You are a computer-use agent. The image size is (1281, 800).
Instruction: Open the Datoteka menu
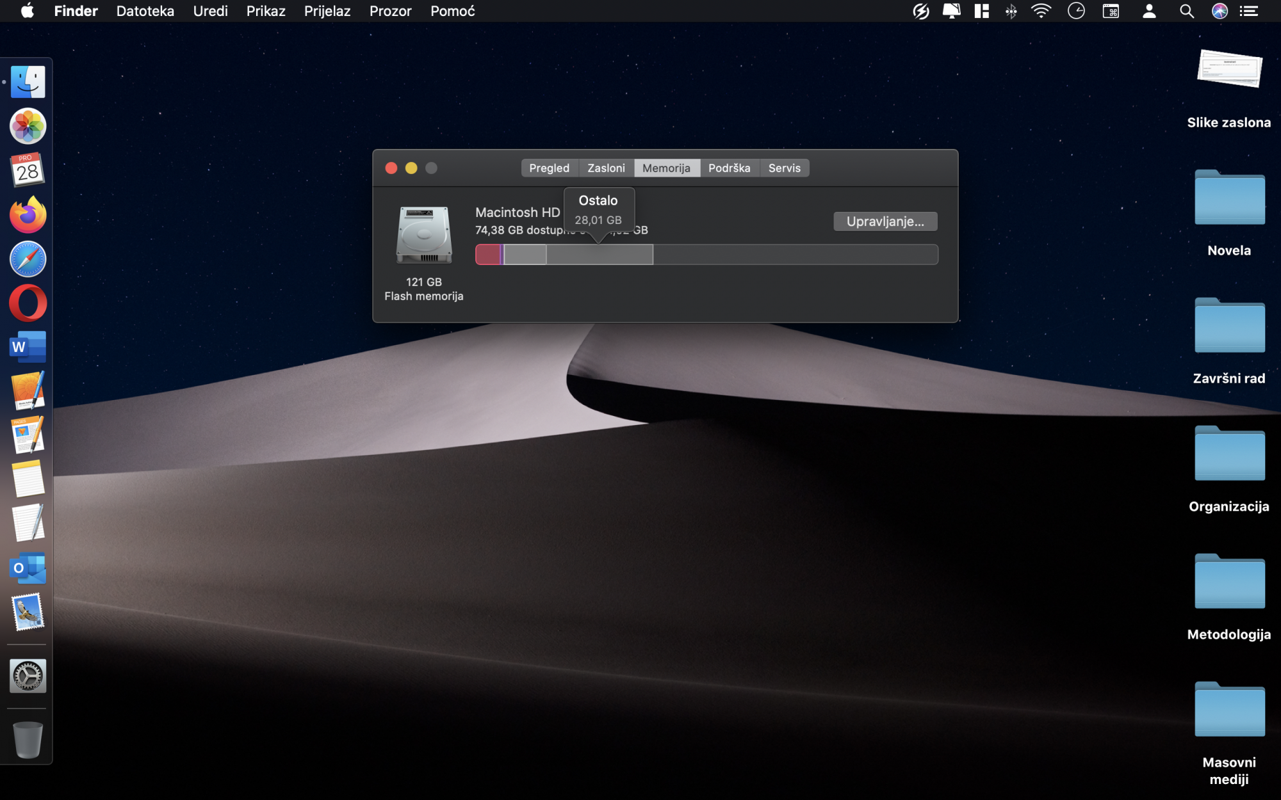click(x=145, y=11)
